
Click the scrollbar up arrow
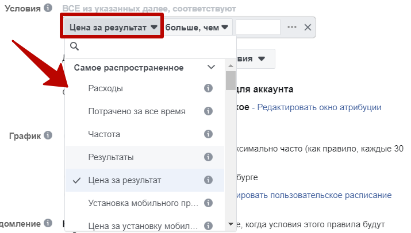point(231,66)
